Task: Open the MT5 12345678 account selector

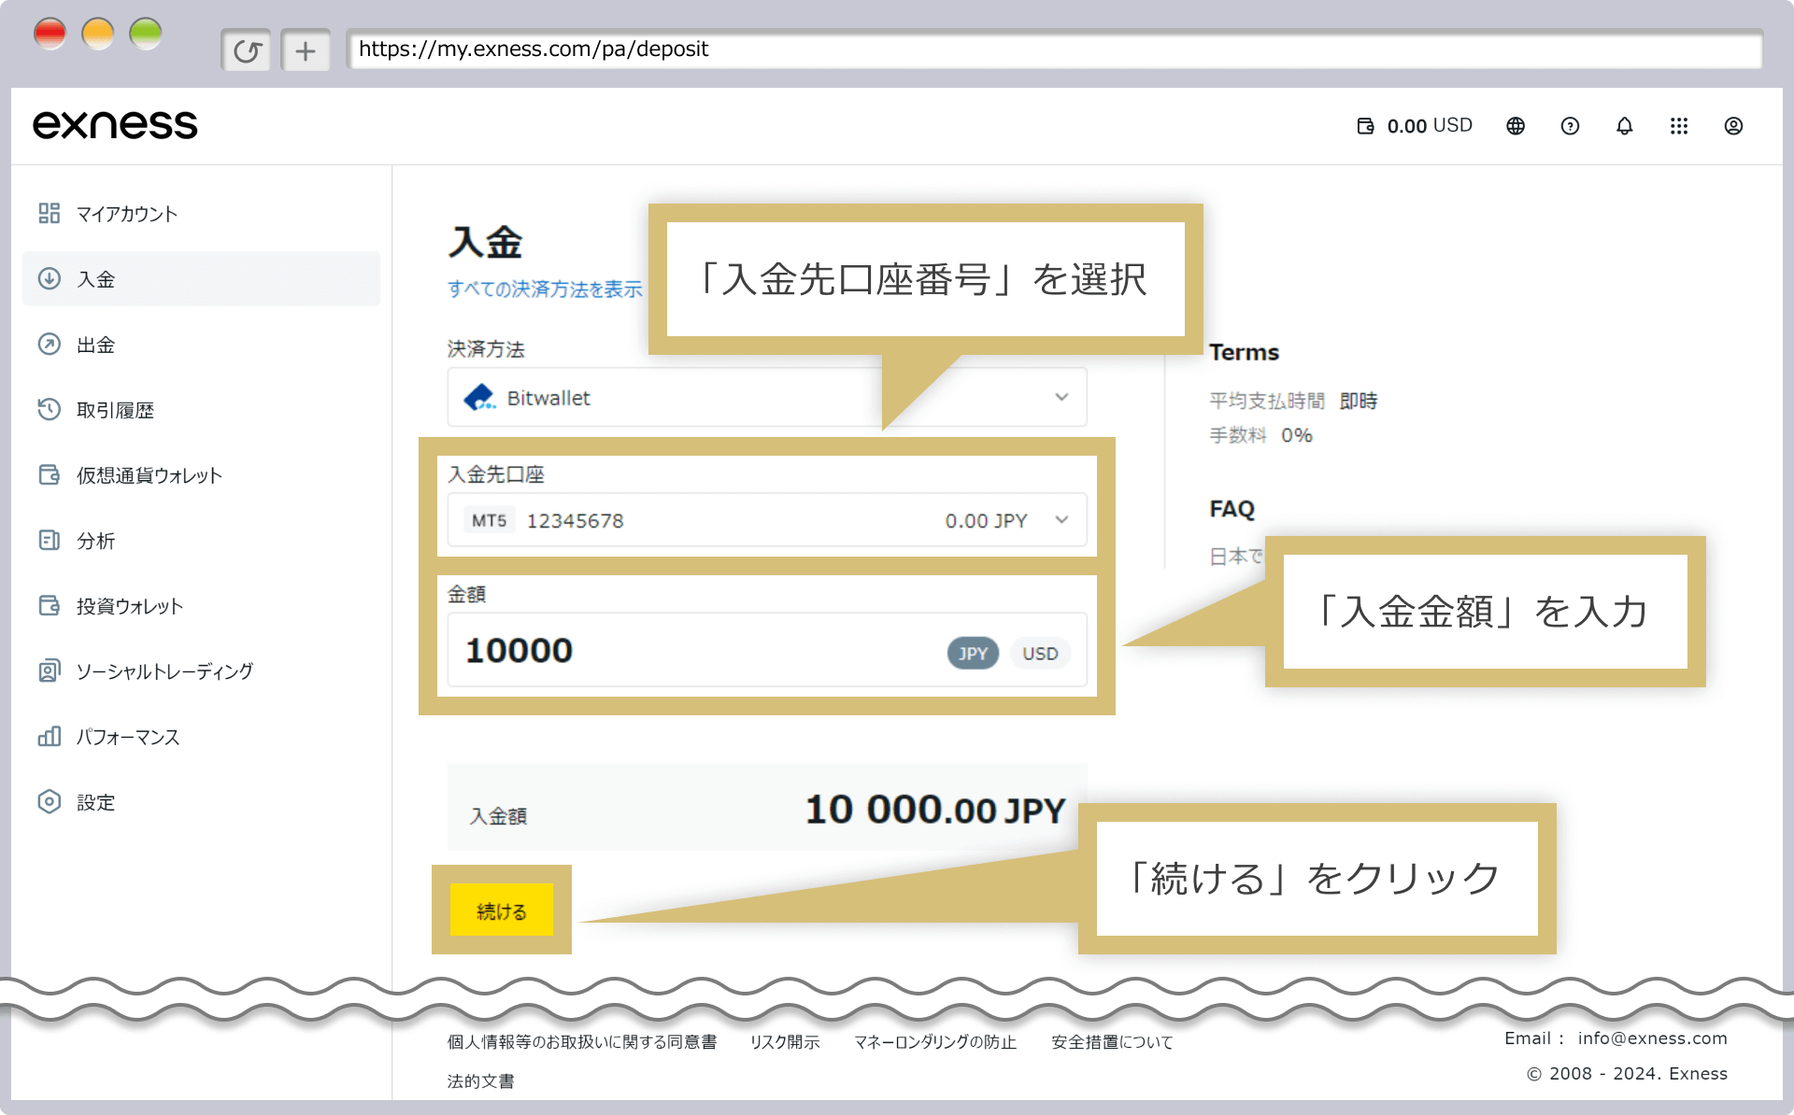Action: [767, 520]
